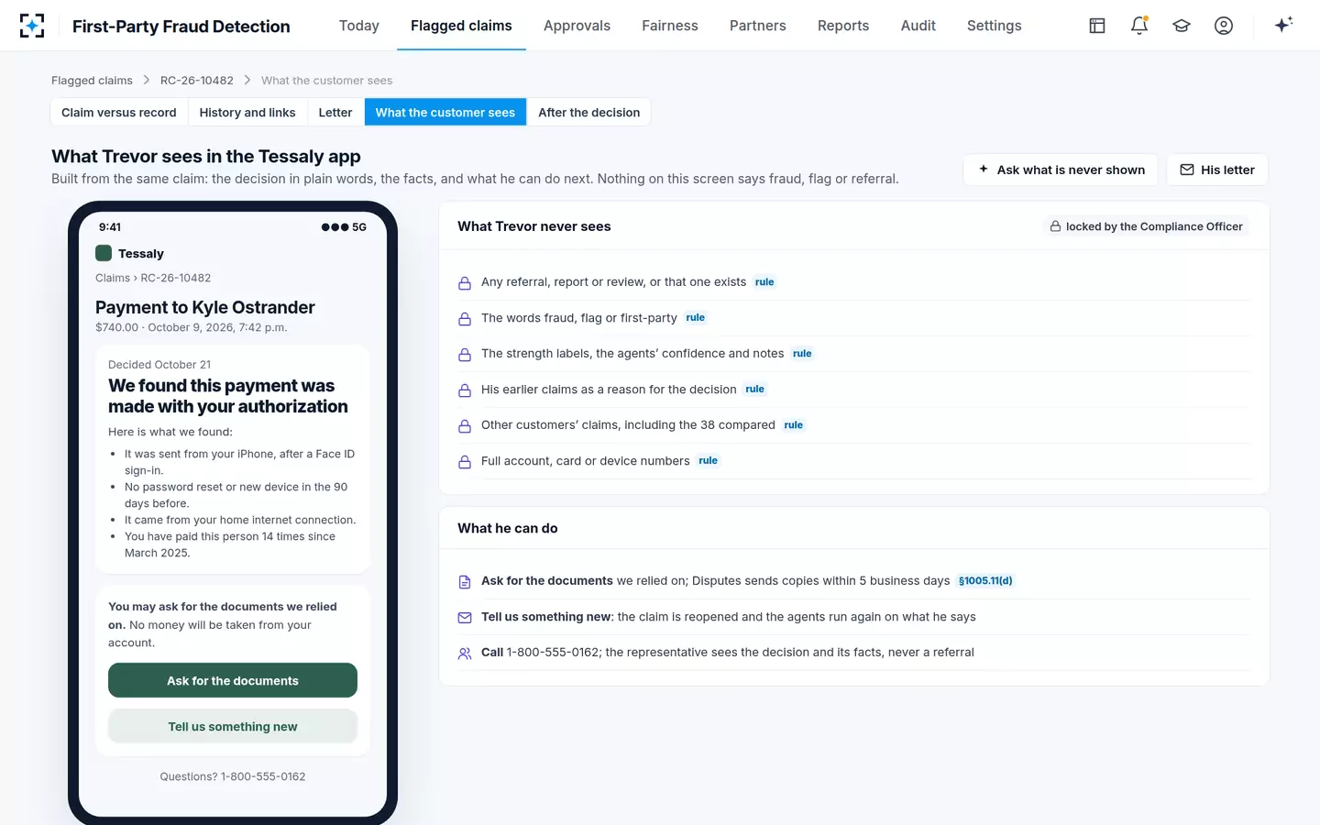Screen dimensions: 1320x825
Task: Open Settings in top navigation
Action: coord(995,26)
